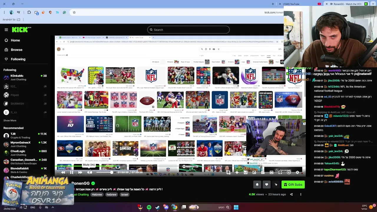Open SKIRMISH followed channel
The image size is (377, 212).
(x=25, y=104)
